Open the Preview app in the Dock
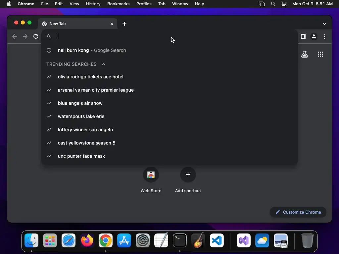The height and width of the screenshot is (254, 339). click(281, 240)
